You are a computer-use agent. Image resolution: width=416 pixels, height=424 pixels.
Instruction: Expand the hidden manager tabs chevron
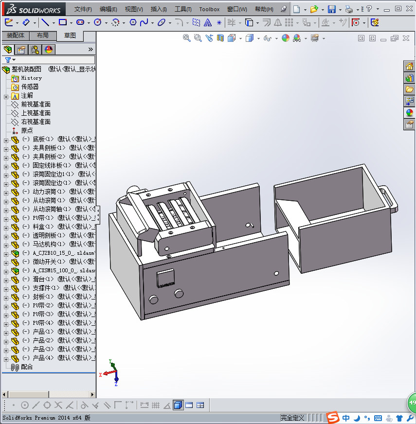tap(90, 50)
